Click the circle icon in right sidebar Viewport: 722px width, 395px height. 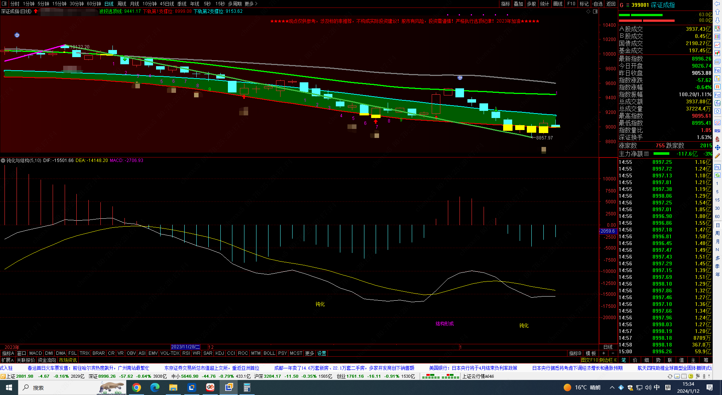(717, 112)
